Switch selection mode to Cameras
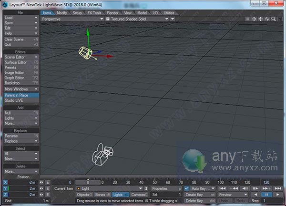The width and height of the screenshot is (286, 206). click(139, 195)
